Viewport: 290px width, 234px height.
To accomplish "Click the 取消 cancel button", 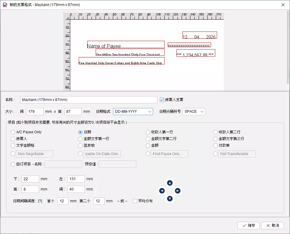I will click(272, 226).
